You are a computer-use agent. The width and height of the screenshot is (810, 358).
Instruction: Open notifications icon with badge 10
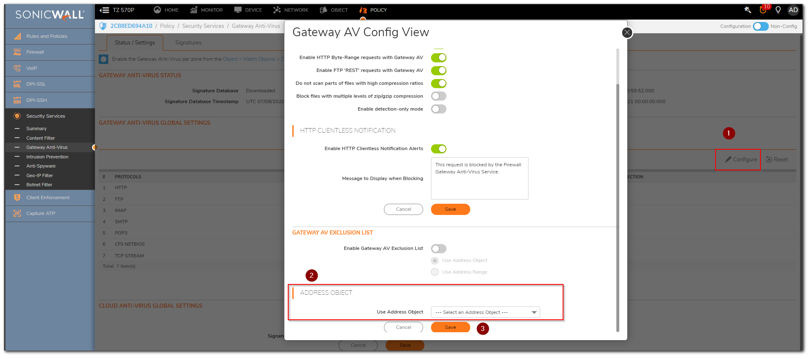point(763,10)
